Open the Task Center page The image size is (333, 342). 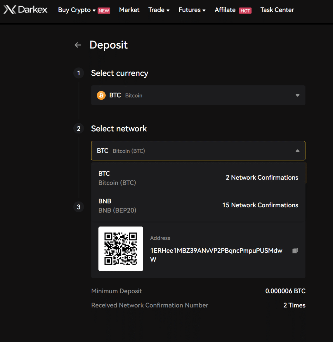tap(277, 10)
